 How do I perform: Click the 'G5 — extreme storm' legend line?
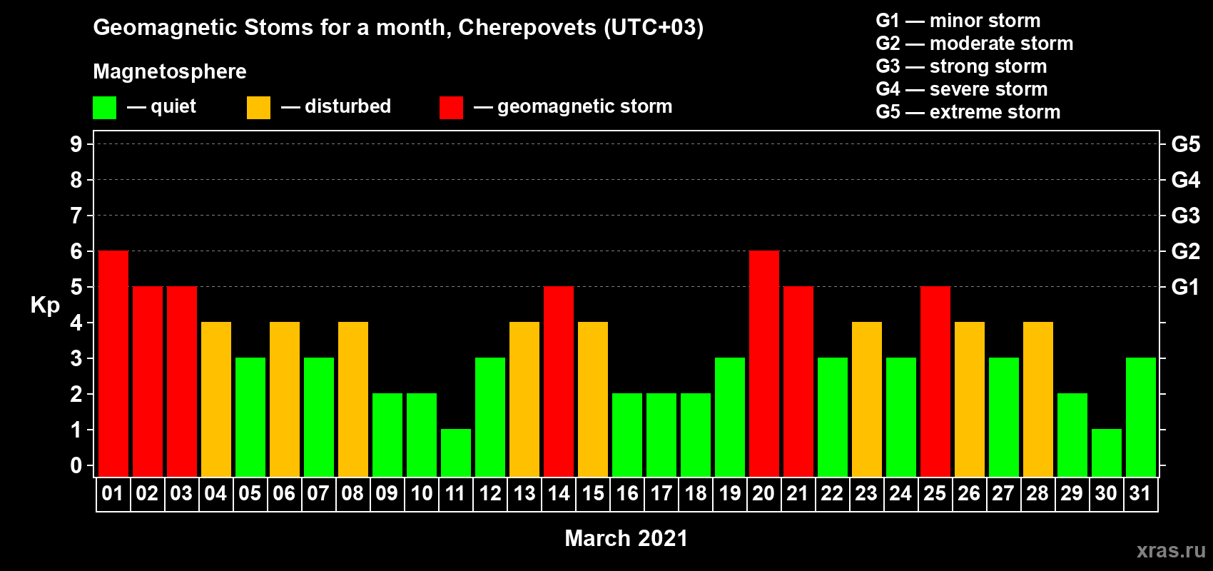point(968,112)
